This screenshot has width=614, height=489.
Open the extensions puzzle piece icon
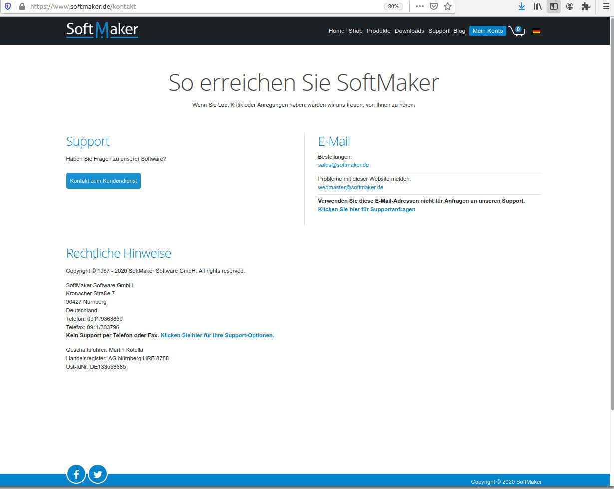coord(585,6)
